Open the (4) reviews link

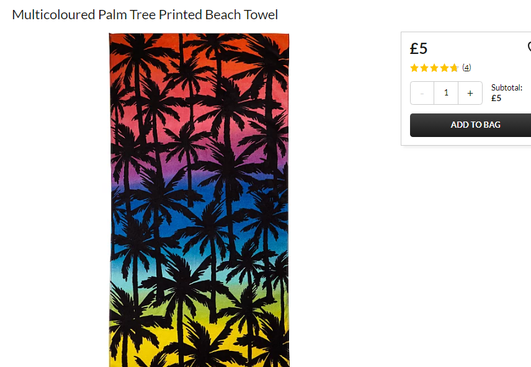pos(466,68)
